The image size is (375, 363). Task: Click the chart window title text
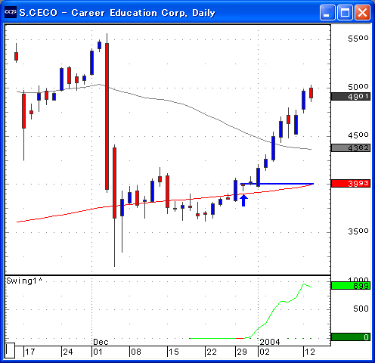(x=117, y=13)
